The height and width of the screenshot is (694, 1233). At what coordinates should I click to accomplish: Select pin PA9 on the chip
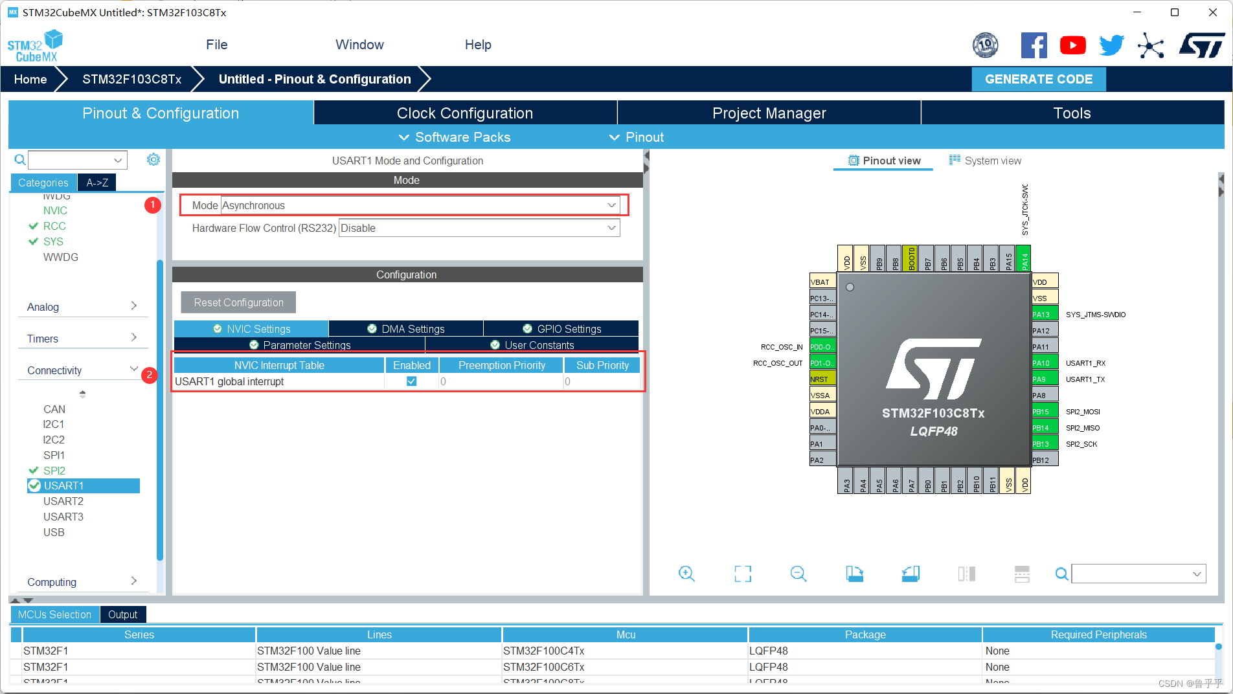click(x=1045, y=379)
